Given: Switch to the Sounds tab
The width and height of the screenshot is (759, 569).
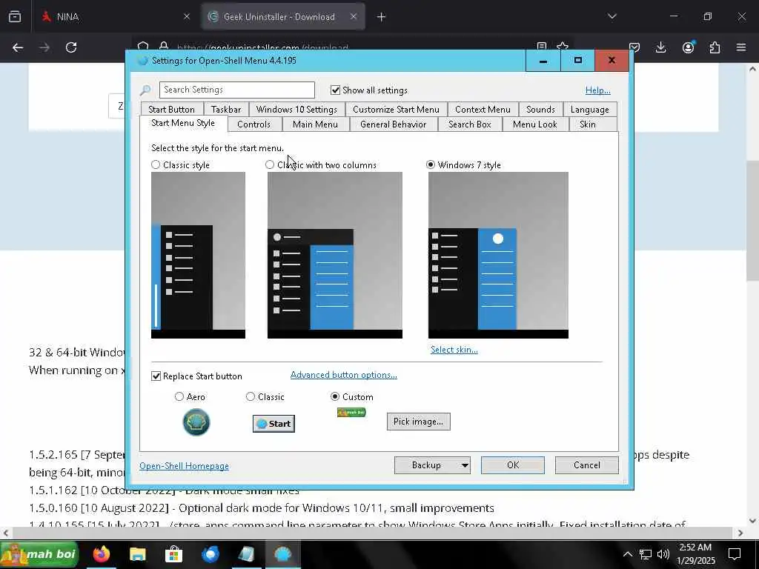Looking at the screenshot, I should click(540, 110).
